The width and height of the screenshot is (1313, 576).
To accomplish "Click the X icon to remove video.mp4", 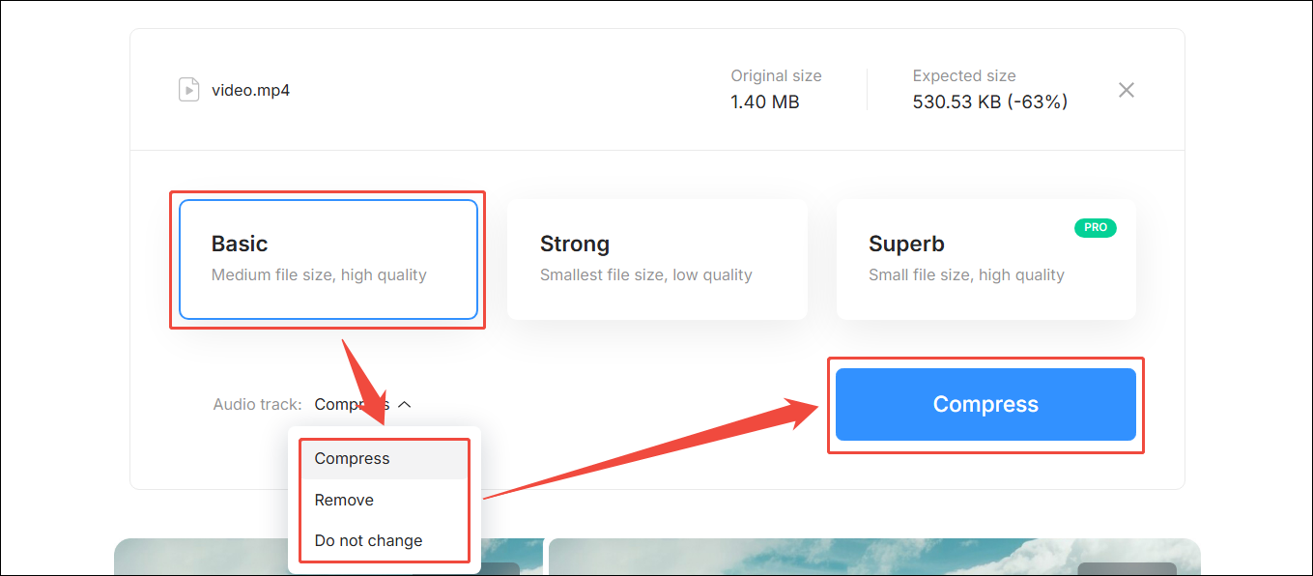I will (x=1126, y=89).
